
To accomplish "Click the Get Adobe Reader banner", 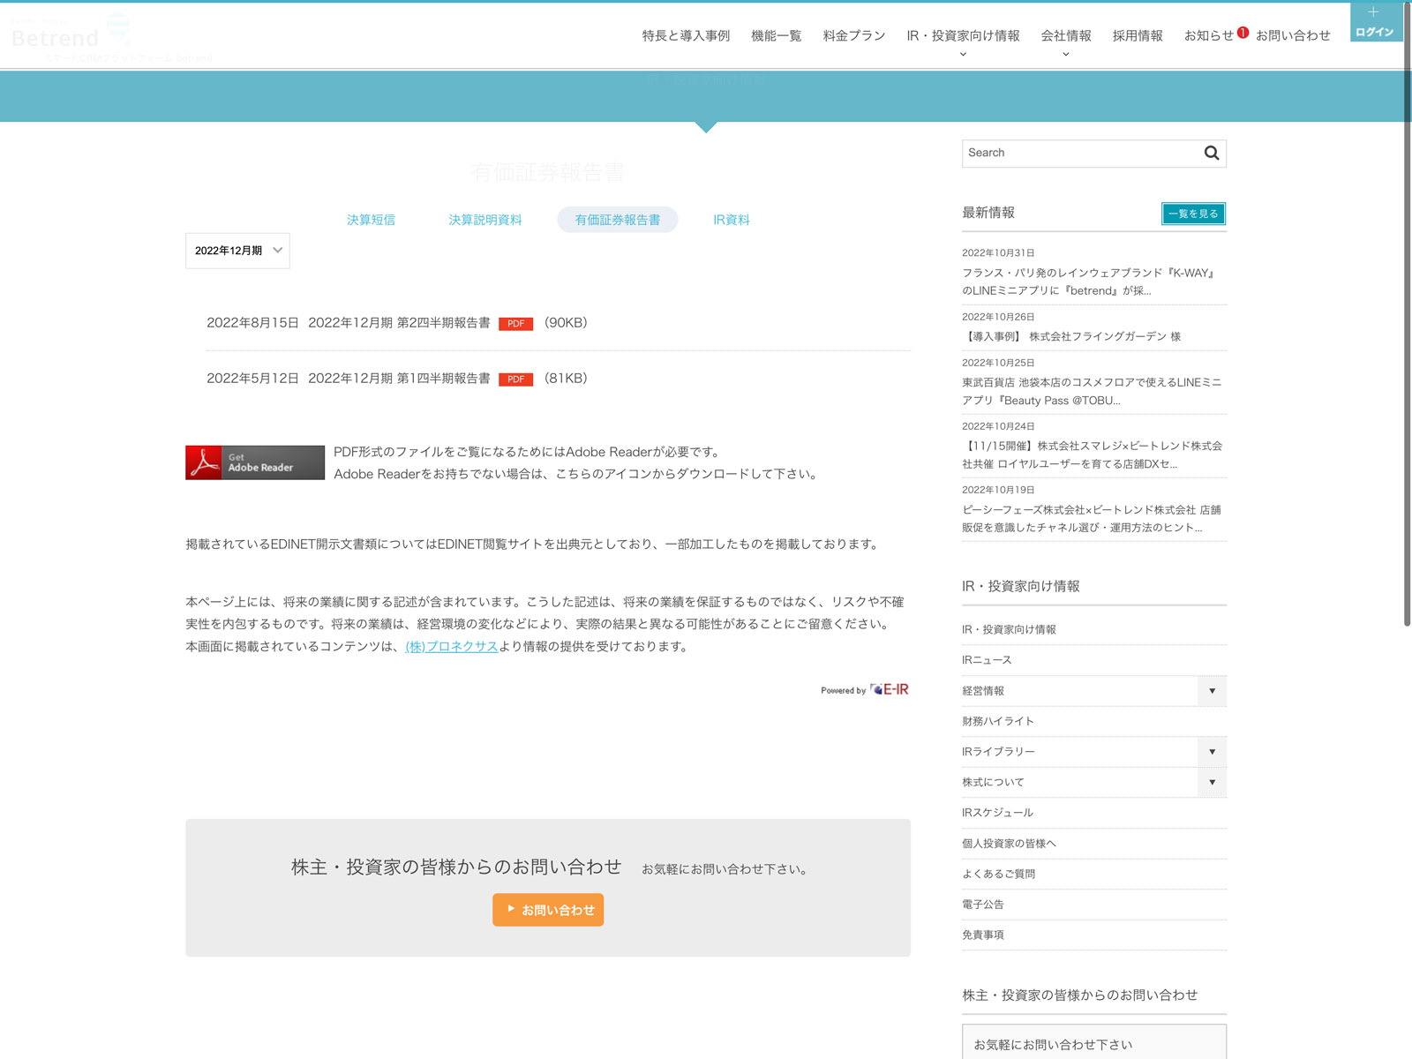I will tap(255, 462).
